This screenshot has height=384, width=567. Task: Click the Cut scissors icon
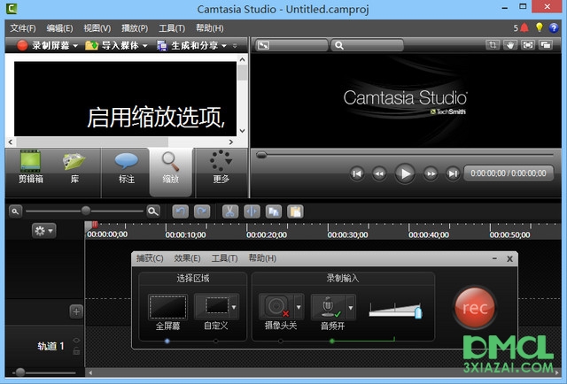point(230,211)
